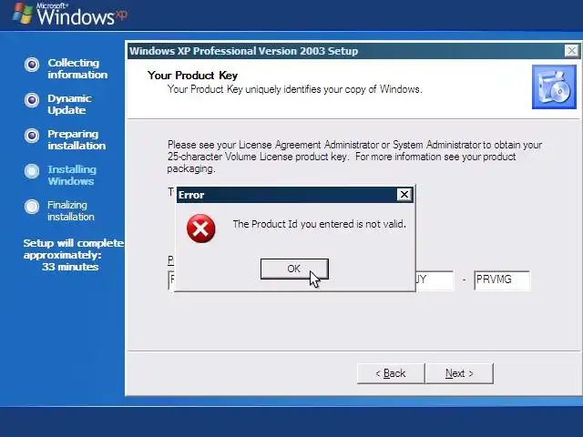Click the Windows XP flag logo
This screenshot has width=583, height=437.
pos(22,14)
